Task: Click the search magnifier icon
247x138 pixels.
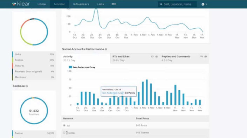Action: click(x=161, y=4)
